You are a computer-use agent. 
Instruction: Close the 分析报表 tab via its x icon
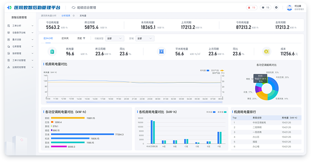[73, 16]
